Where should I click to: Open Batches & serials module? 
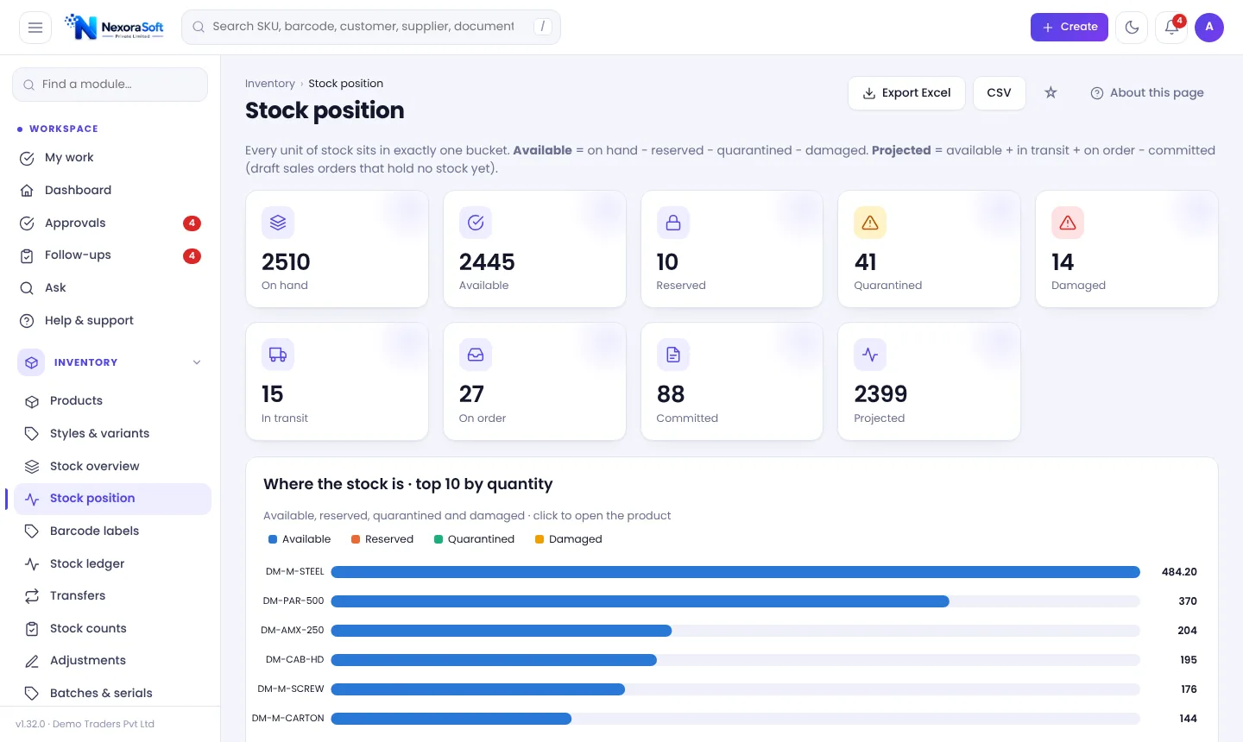click(x=112, y=693)
